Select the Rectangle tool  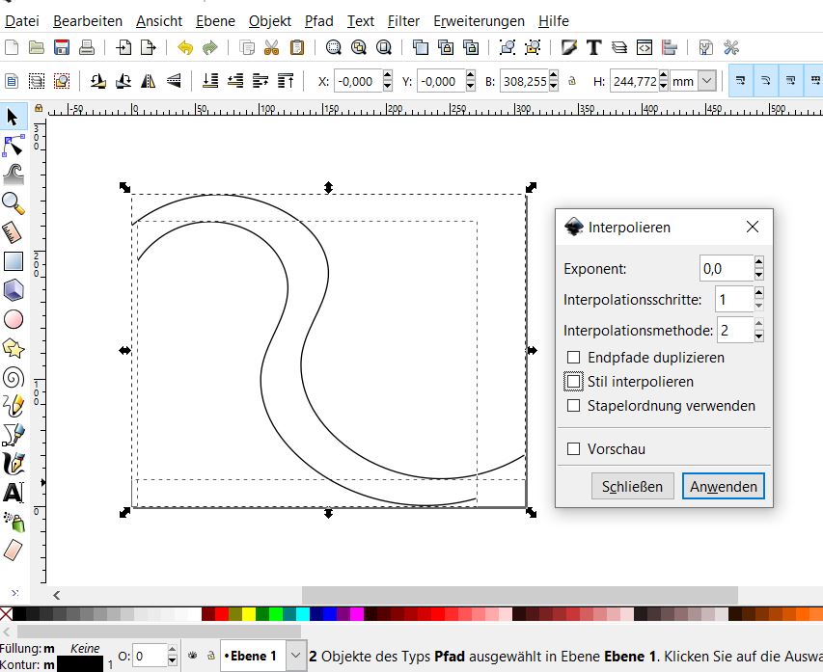[14, 261]
